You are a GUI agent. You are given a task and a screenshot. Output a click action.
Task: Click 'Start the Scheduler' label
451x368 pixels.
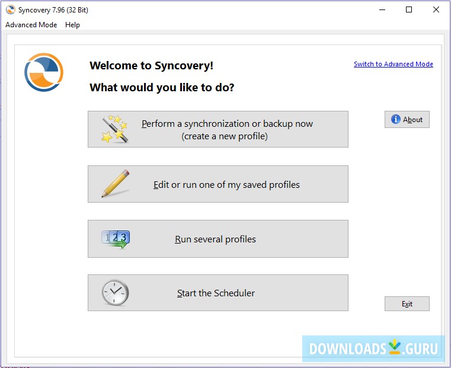[x=216, y=293]
